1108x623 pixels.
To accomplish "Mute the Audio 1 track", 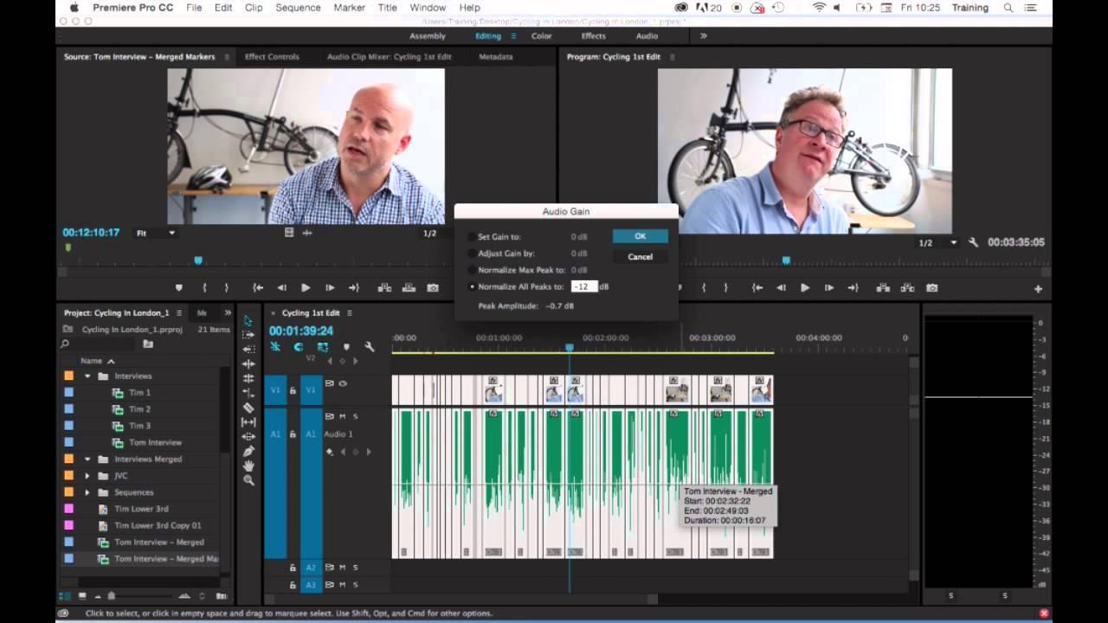I will click(x=342, y=416).
